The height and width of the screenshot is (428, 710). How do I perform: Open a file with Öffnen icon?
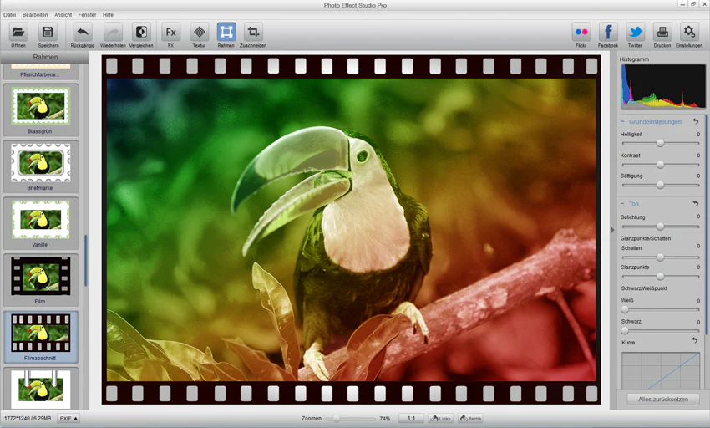click(18, 33)
